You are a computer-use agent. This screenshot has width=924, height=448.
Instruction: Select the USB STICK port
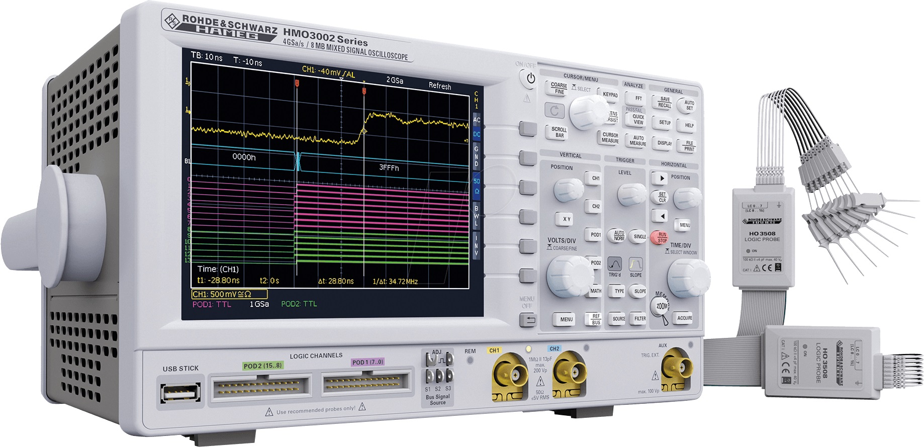tap(180, 393)
